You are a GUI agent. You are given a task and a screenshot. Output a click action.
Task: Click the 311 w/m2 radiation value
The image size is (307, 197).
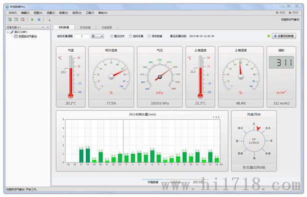281,103
